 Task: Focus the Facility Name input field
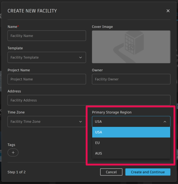[47, 36]
